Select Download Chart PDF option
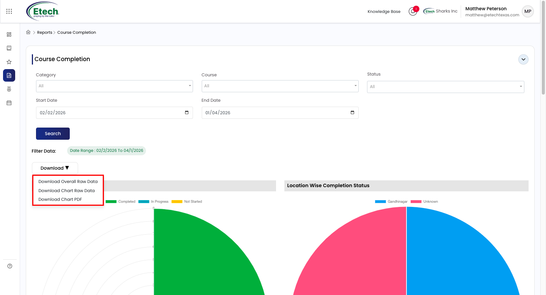This screenshot has height=295, width=546. (60, 199)
